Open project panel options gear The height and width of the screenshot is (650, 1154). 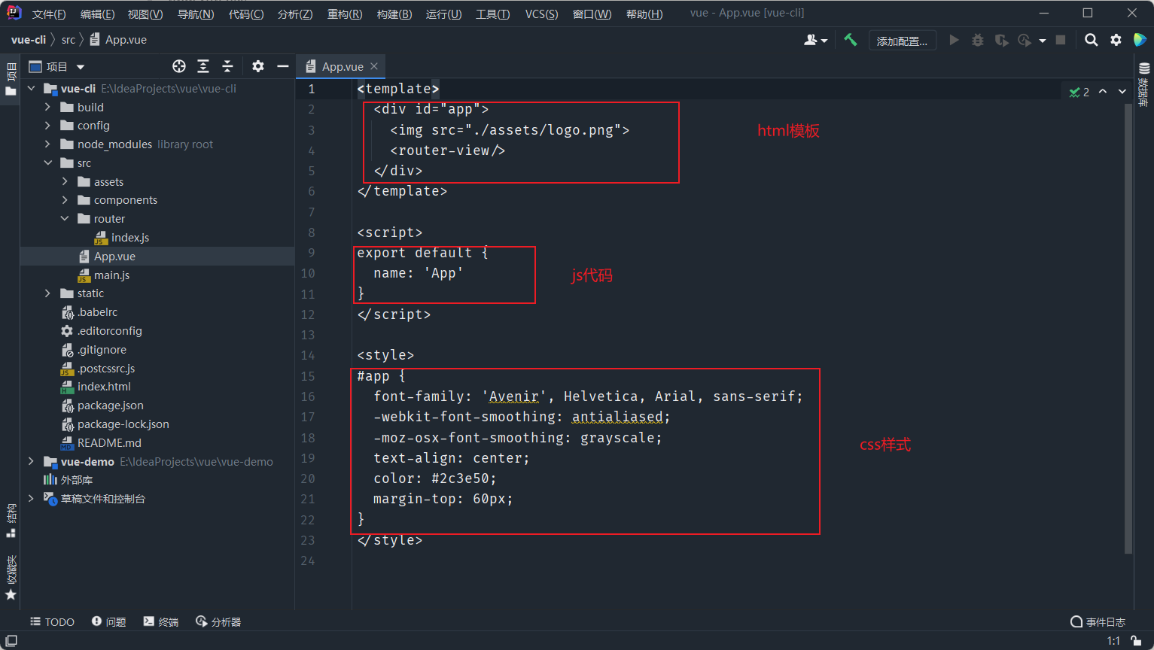pos(258,66)
